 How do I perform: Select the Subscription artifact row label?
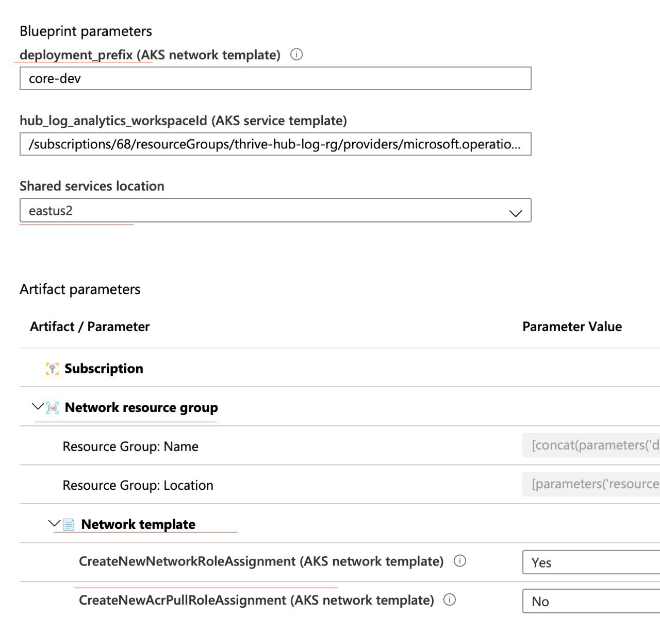tap(104, 368)
